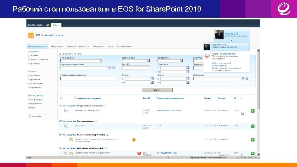Open calendar for Факт 'по' field
Screen dimensions: 297x167
tap(188, 82)
